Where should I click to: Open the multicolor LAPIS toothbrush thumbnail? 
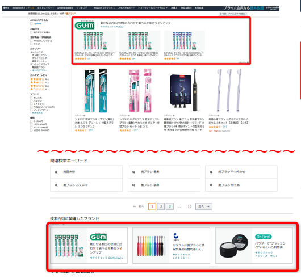[x=151, y=246]
